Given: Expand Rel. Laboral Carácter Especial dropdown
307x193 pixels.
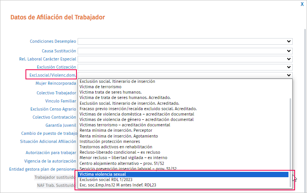Looking at the screenshot, I should 185,59.
